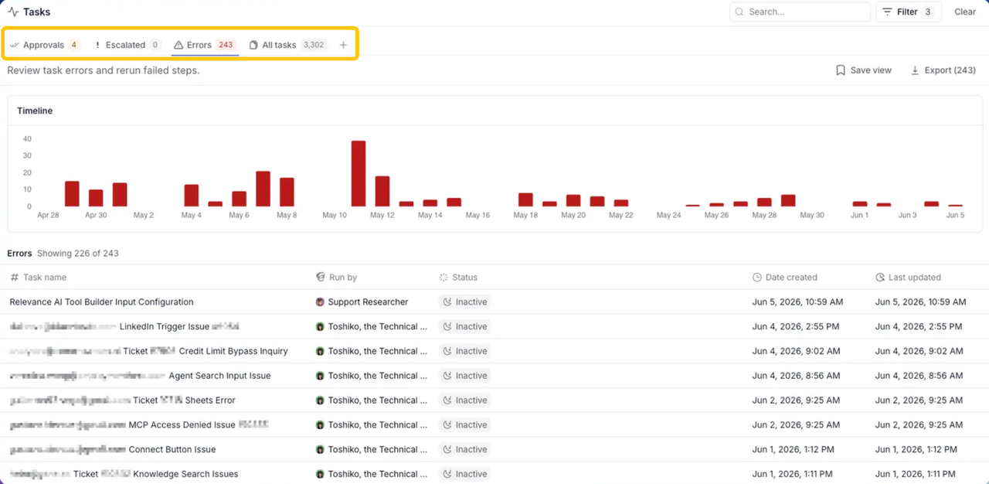
Task: Clear the active filters
Action: [x=965, y=12]
